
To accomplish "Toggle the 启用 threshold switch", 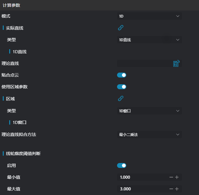I will click(122, 165).
